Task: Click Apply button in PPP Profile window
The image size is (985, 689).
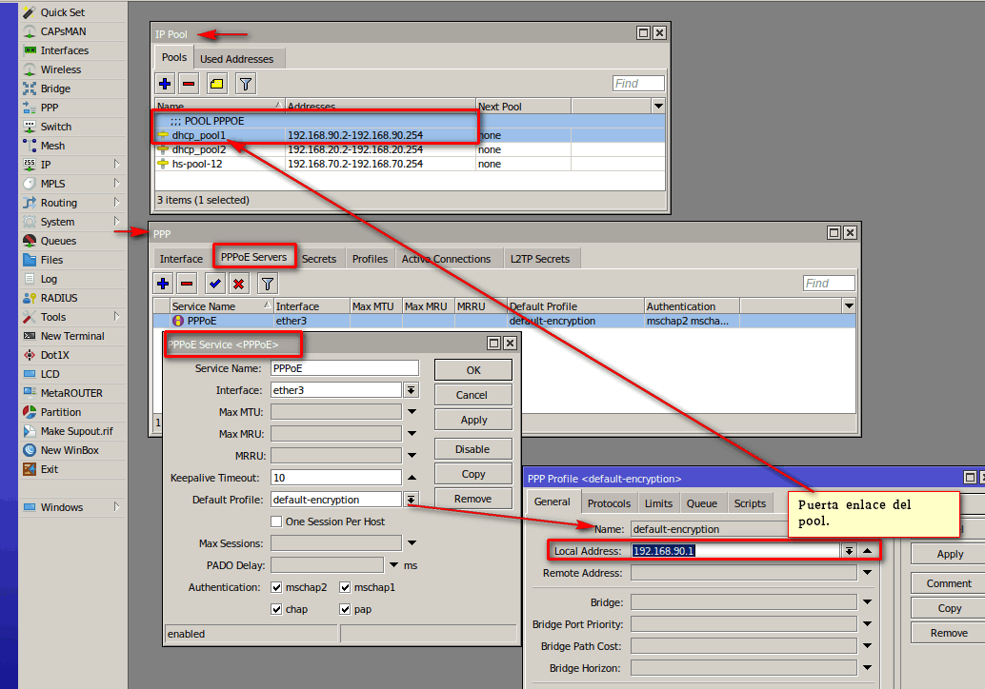Action: [x=949, y=554]
